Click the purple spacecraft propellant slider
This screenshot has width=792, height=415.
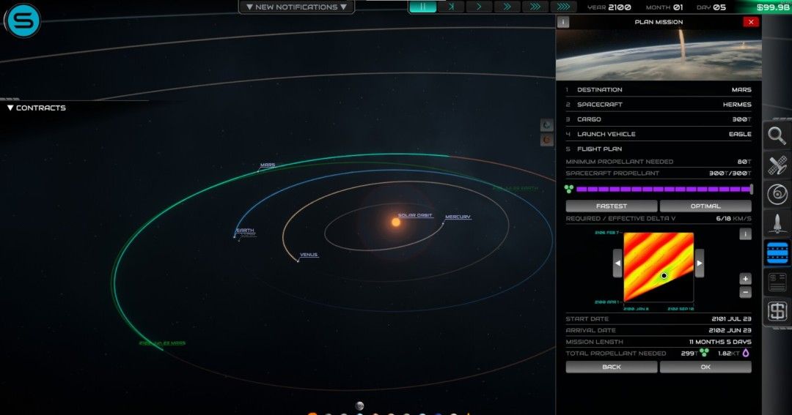click(x=660, y=189)
